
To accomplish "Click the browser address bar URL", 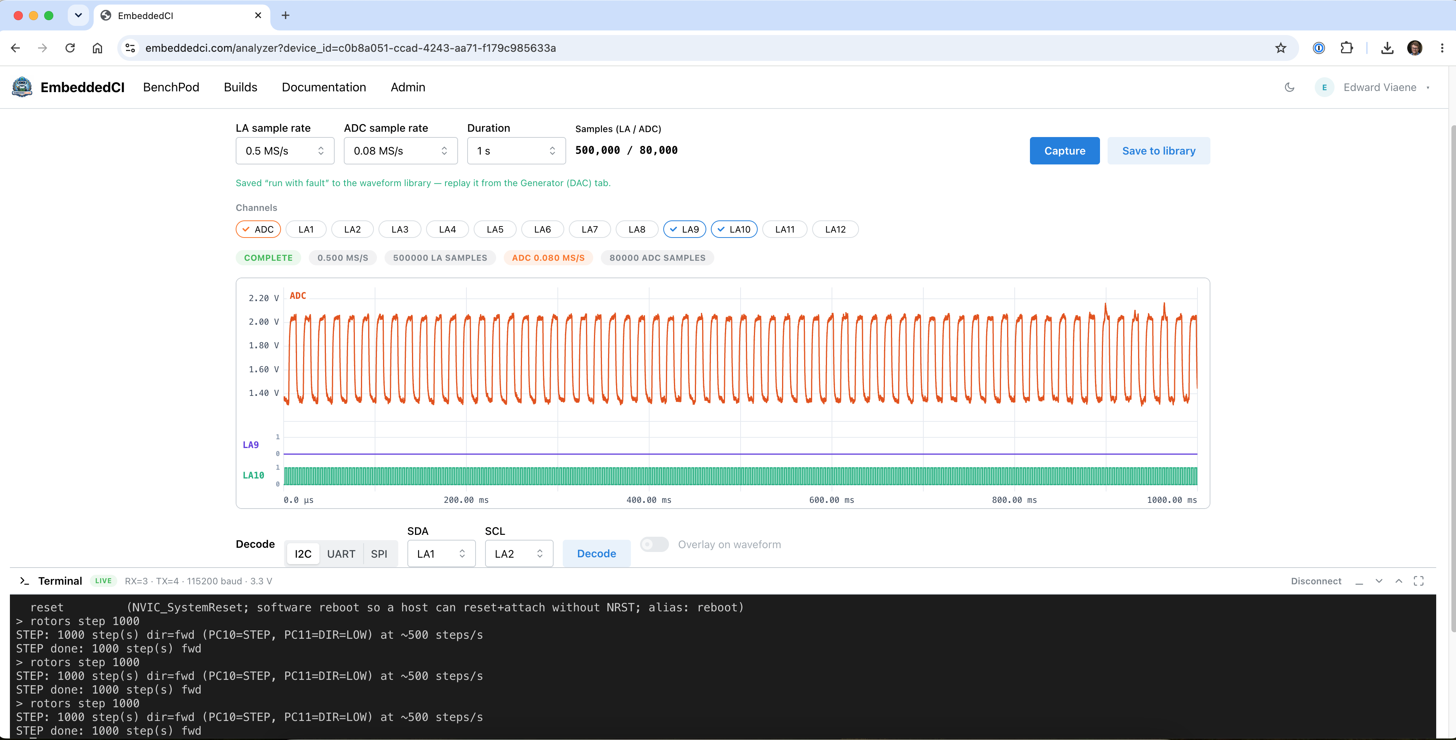I will [350, 48].
